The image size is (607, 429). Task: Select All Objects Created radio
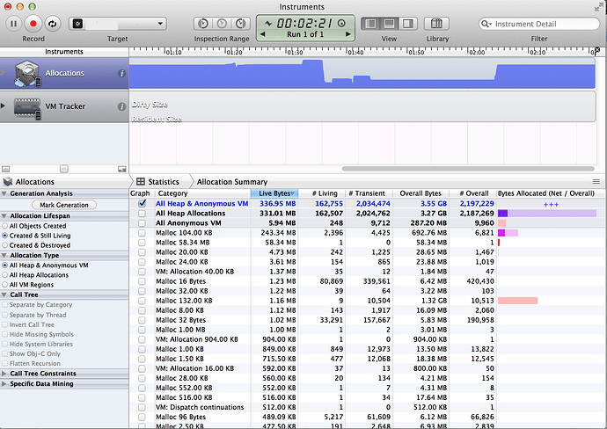point(4,226)
